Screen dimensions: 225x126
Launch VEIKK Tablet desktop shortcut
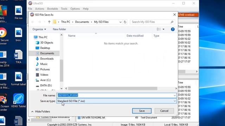point(18,100)
